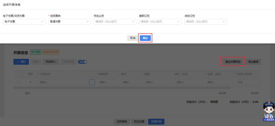
Task: Check the select-all checkbox in table header
Action: coord(19,74)
